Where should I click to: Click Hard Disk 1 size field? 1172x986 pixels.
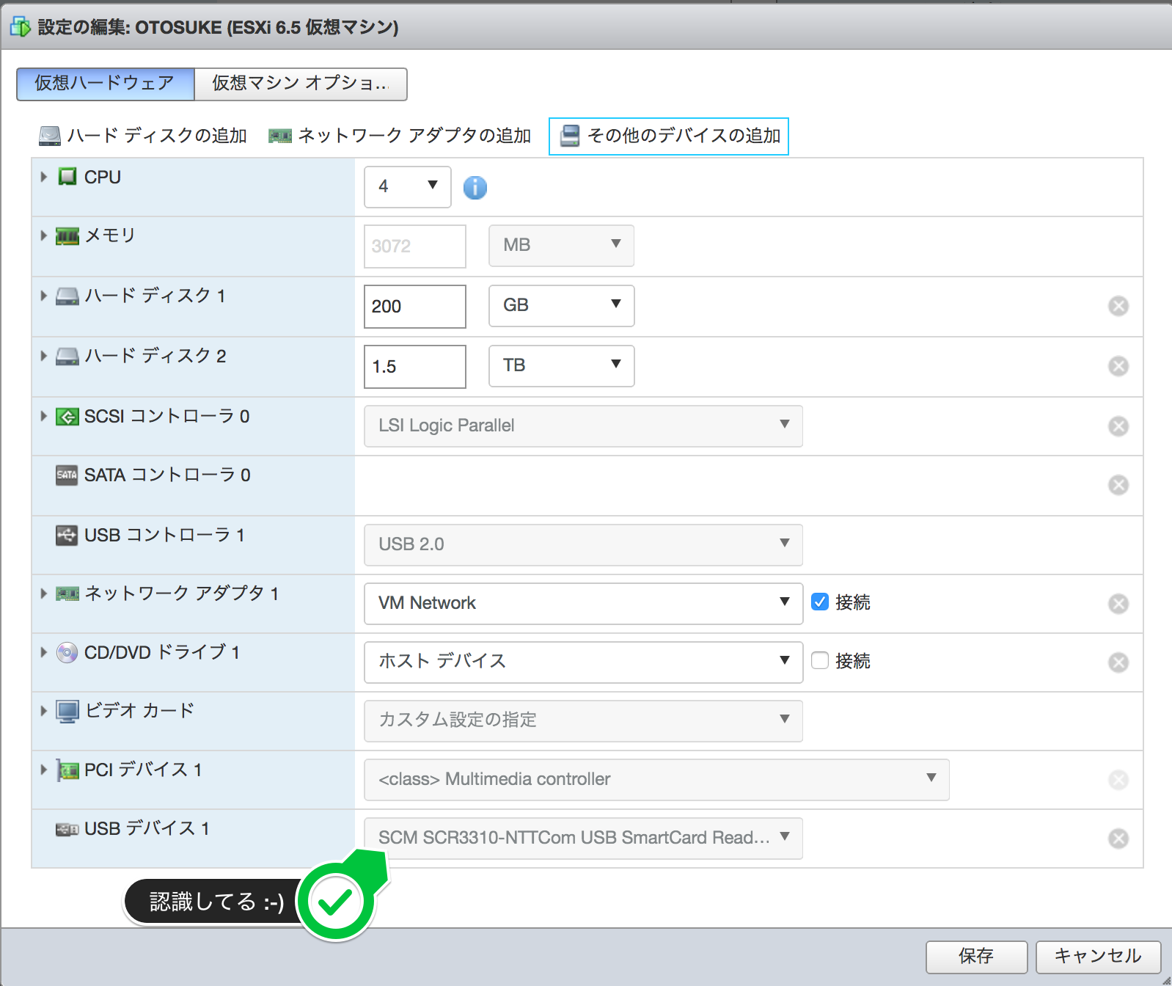point(415,307)
